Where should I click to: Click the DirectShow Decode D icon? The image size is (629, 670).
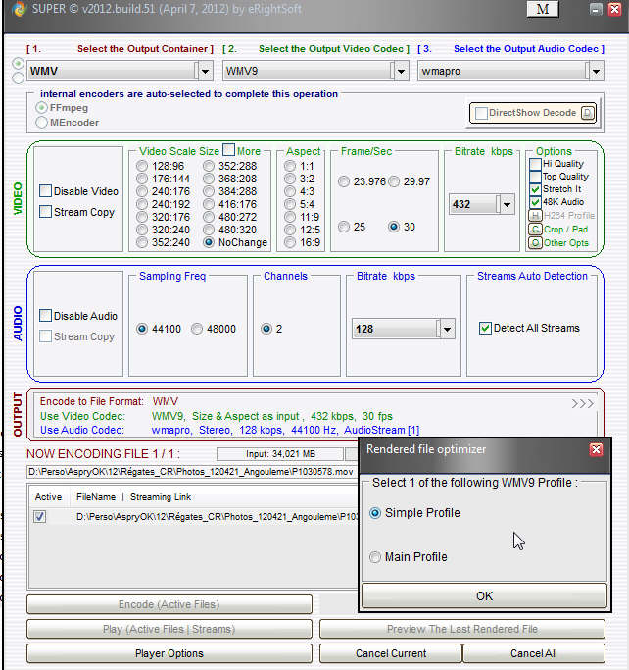click(x=587, y=113)
